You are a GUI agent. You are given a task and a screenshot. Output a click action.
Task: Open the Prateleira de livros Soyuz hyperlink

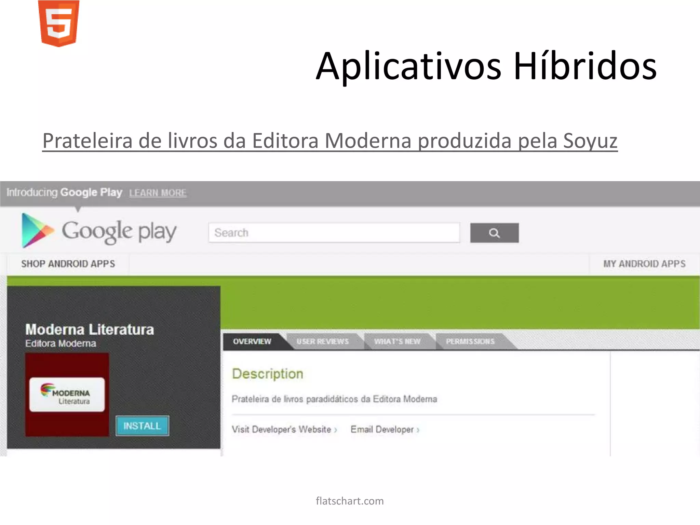329,140
